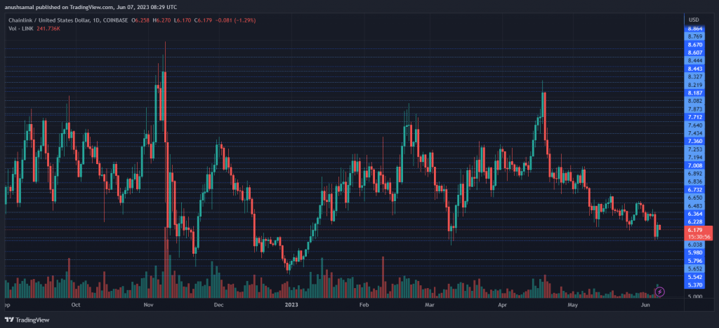Viewport: 719px width, 328px height.
Task: Click the 5.370 price level label
Action: pyautogui.click(x=694, y=285)
